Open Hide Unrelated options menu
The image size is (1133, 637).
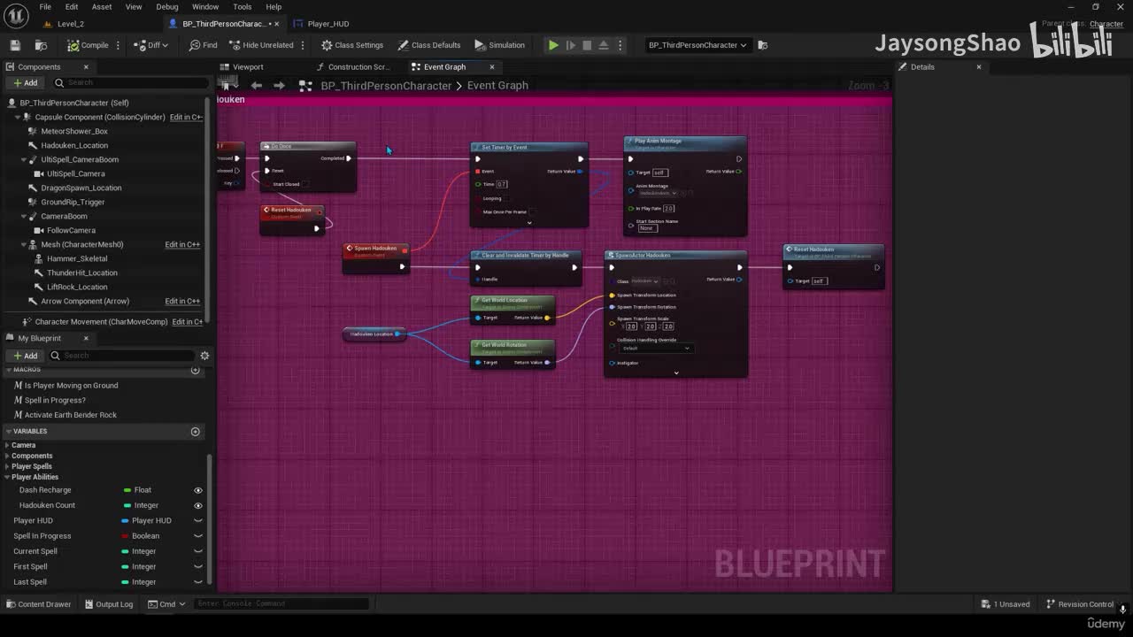(303, 45)
